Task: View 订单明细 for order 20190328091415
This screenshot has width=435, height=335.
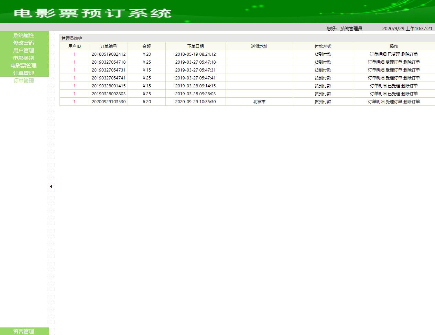Action: (378, 86)
